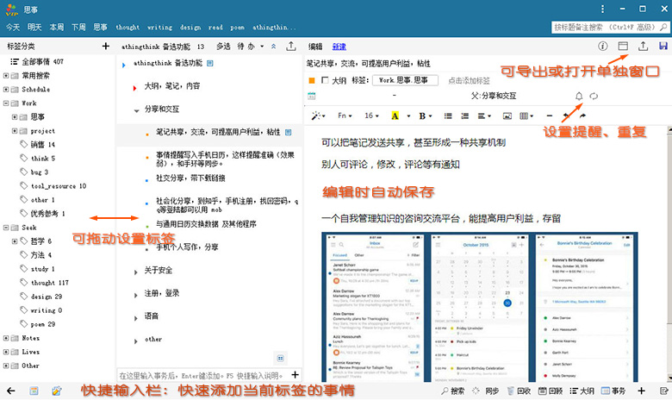Click the save floppy disk icon
Screen dimensions: 672x400
663,46
